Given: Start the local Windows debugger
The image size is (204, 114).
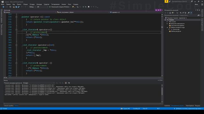Looking at the screenshot, I should tap(60, 7).
